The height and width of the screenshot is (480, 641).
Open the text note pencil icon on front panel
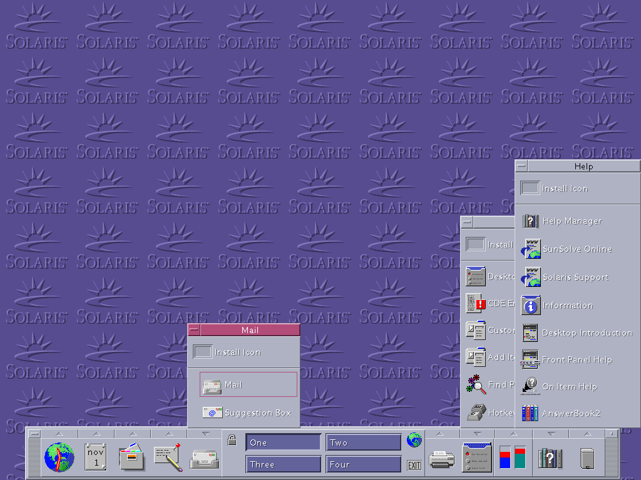(x=168, y=457)
